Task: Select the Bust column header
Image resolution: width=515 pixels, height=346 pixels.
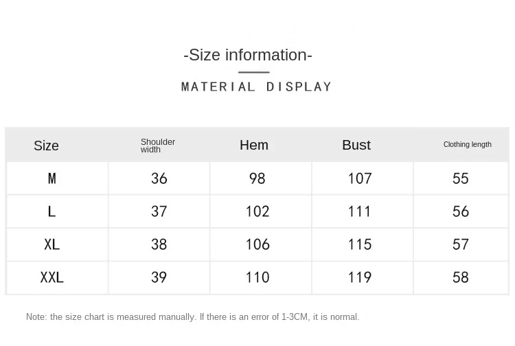Action: (356, 145)
